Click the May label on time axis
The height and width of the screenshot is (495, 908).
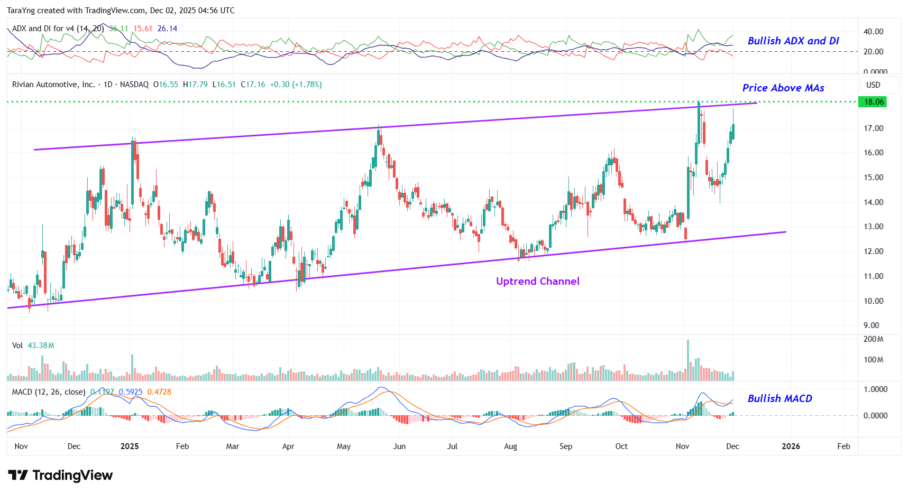[344, 446]
